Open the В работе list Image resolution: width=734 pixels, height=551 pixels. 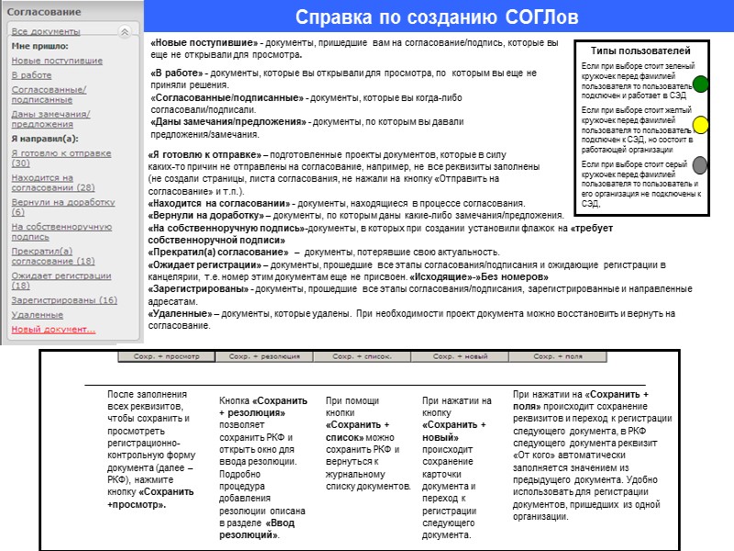(31, 75)
